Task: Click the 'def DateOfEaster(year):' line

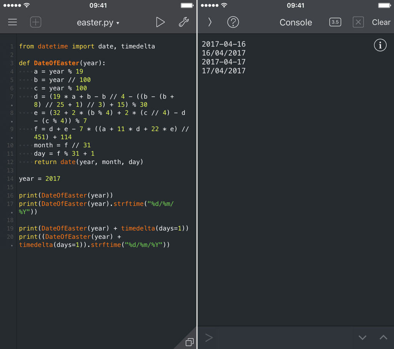Action: pos(62,63)
